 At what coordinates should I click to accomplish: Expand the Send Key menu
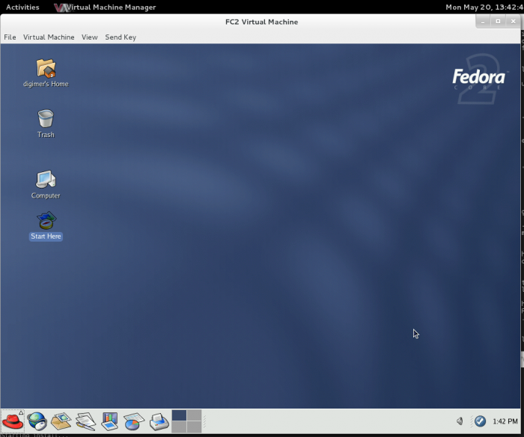tap(121, 37)
